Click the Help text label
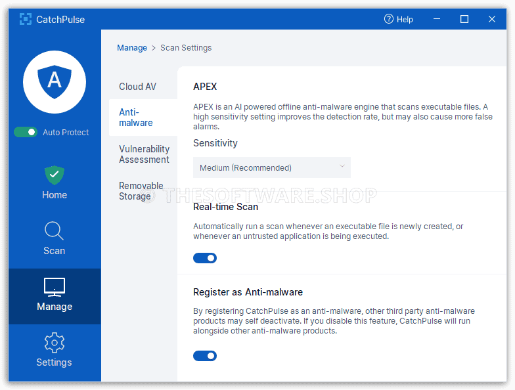Viewport: 515px width, 390px height. 405,20
